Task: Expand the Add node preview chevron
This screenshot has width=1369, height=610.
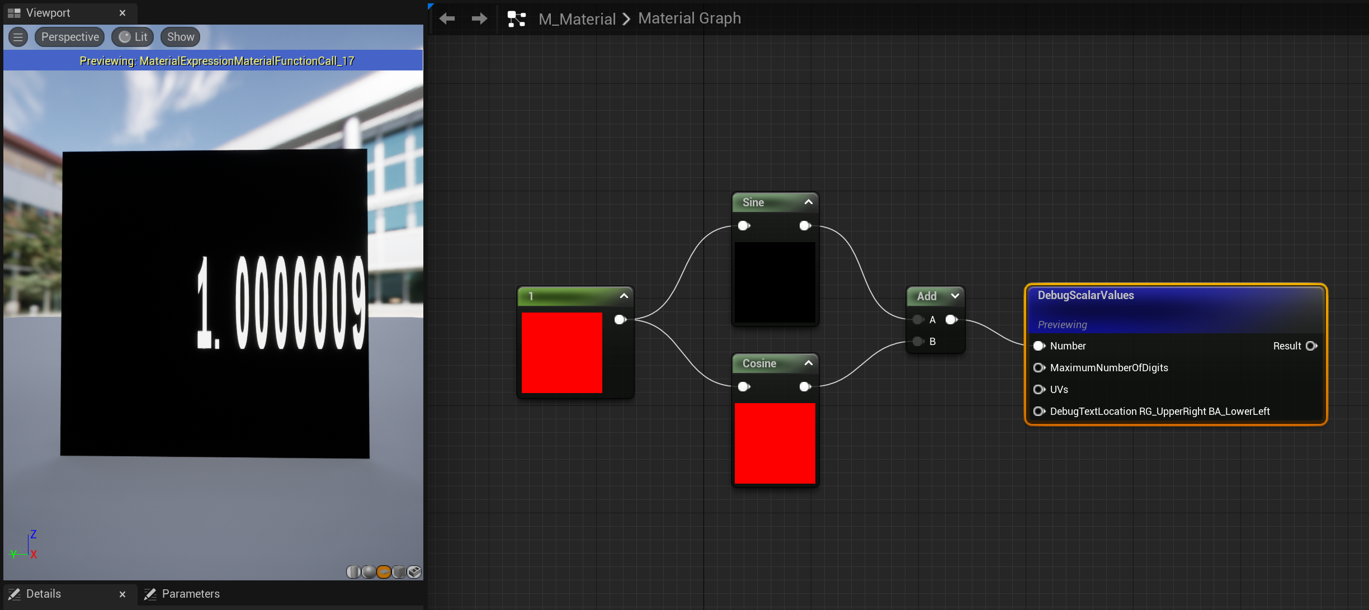Action: 955,296
